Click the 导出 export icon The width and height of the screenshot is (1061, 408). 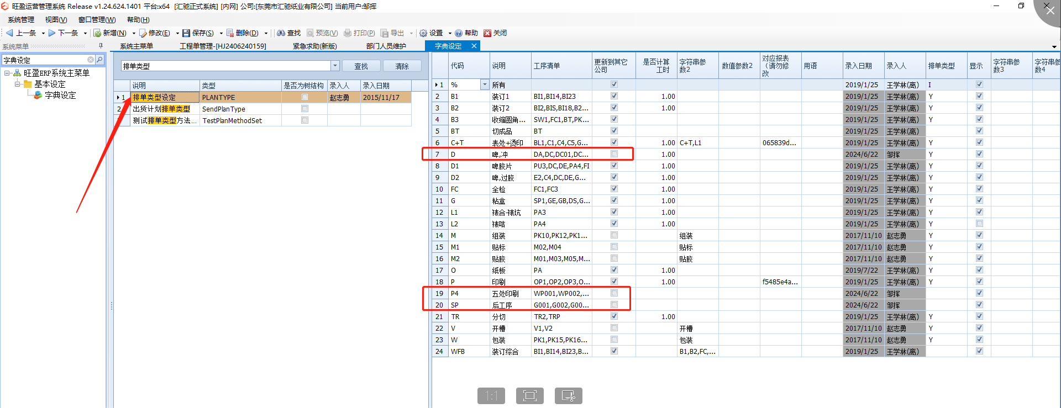385,33
